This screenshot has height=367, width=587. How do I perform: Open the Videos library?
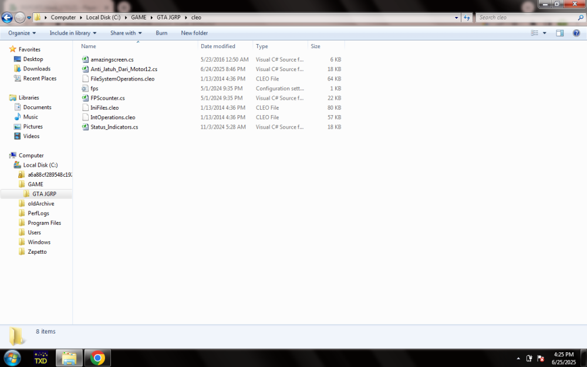click(31, 136)
